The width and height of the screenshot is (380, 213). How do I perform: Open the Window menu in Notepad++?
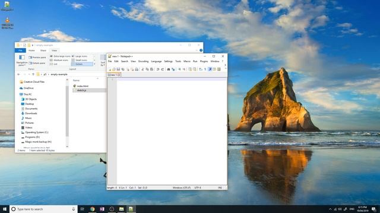click(x=215, y=62)
